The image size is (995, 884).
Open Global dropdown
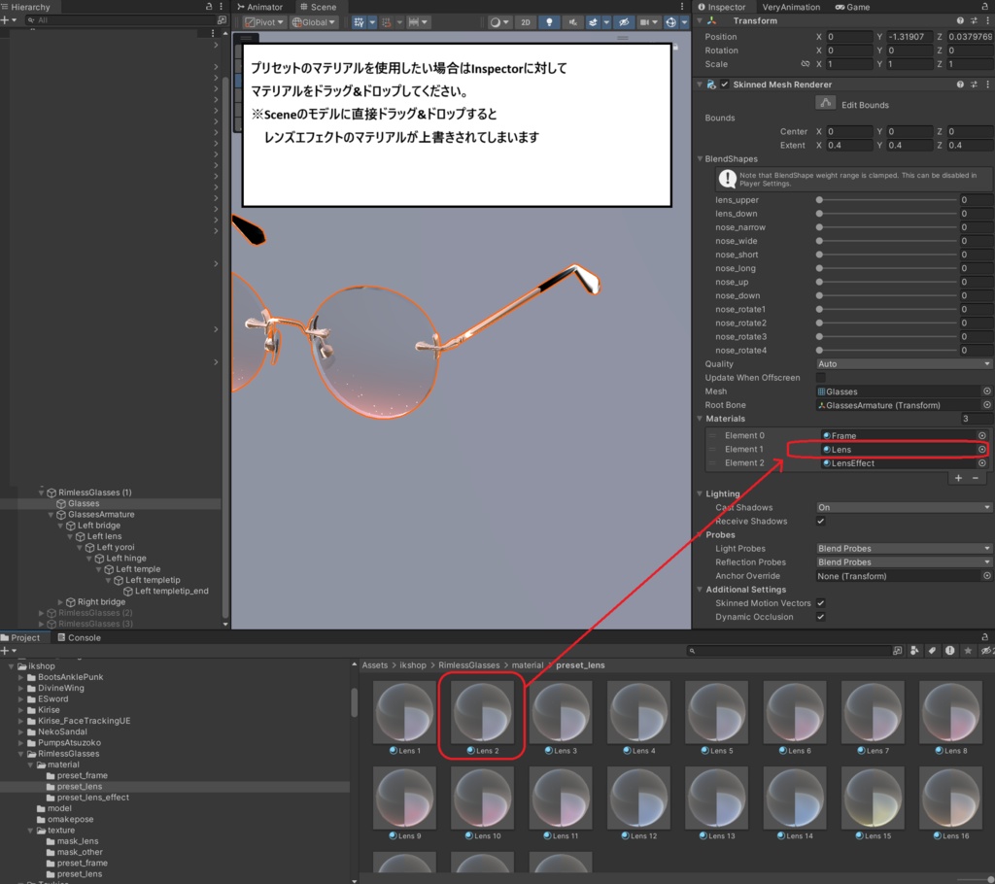[313, 22]
